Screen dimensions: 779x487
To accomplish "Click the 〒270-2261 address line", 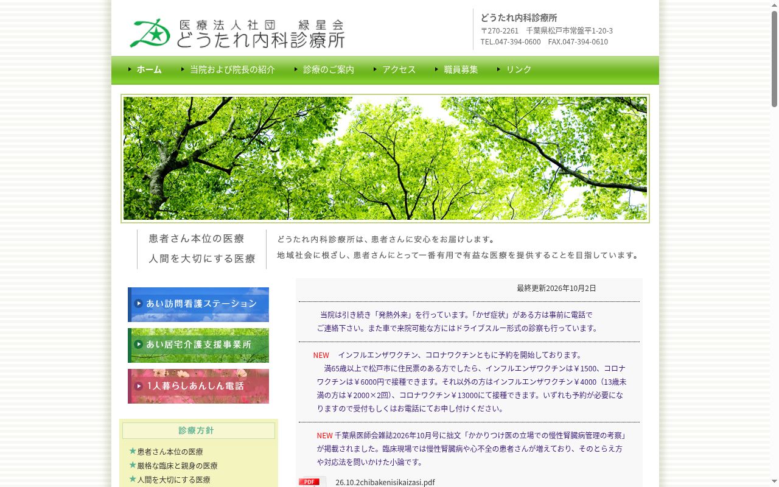I will (547, 30).
